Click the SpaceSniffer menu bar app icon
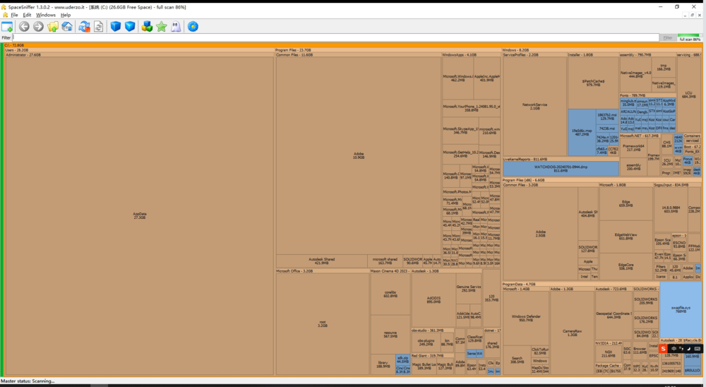Viewport: 706px width, 387px height. tap(5, 15)
